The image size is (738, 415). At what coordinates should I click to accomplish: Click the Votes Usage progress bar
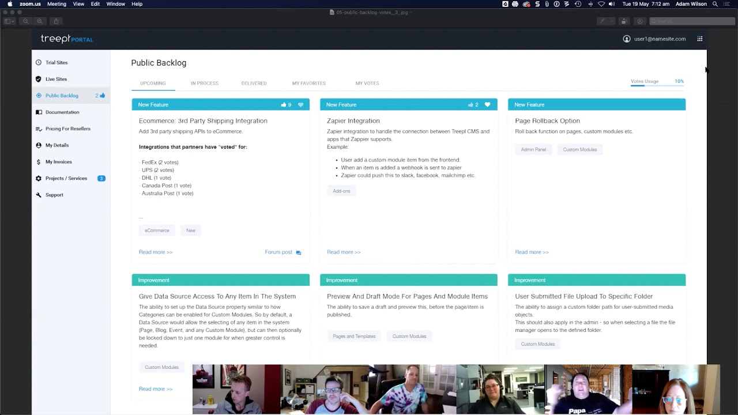pyautogui.click(x=657, y=85)
